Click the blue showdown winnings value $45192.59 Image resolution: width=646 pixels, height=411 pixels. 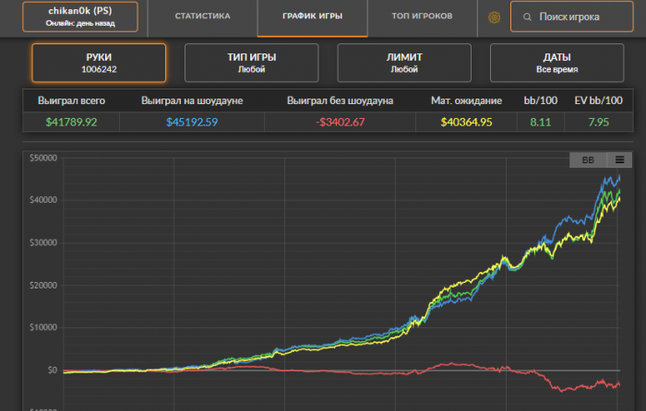click(x=191, y=121)
